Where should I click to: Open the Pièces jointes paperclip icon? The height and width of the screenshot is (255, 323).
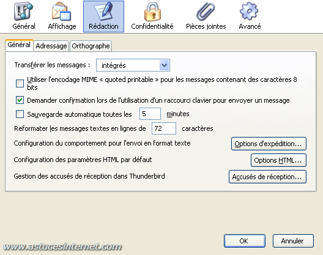click(206, 16)
